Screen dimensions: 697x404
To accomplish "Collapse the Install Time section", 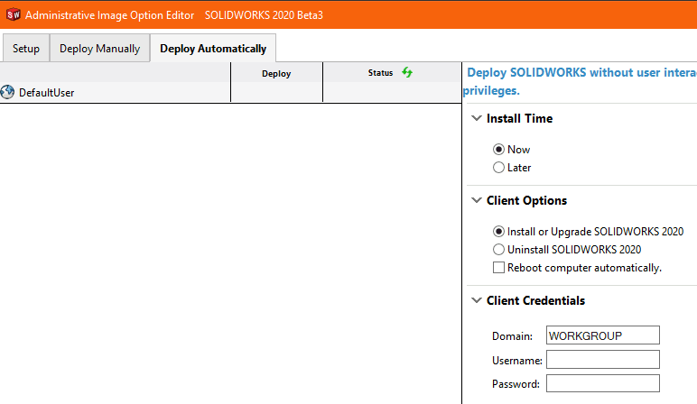I will (x=477, y=118).
